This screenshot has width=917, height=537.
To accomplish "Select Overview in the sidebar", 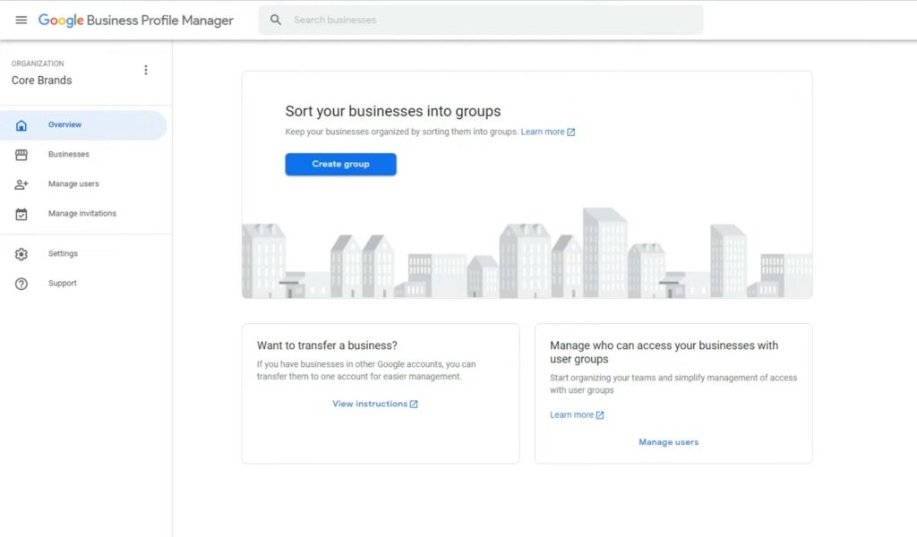I will point(83,125).
